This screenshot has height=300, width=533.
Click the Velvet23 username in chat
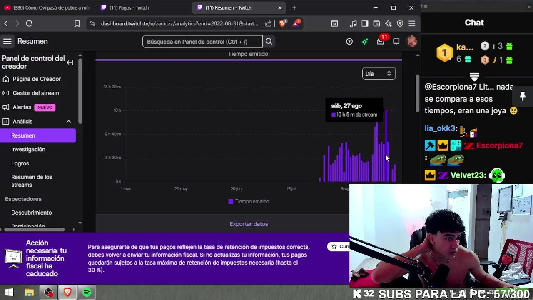(x=468, y=175)
